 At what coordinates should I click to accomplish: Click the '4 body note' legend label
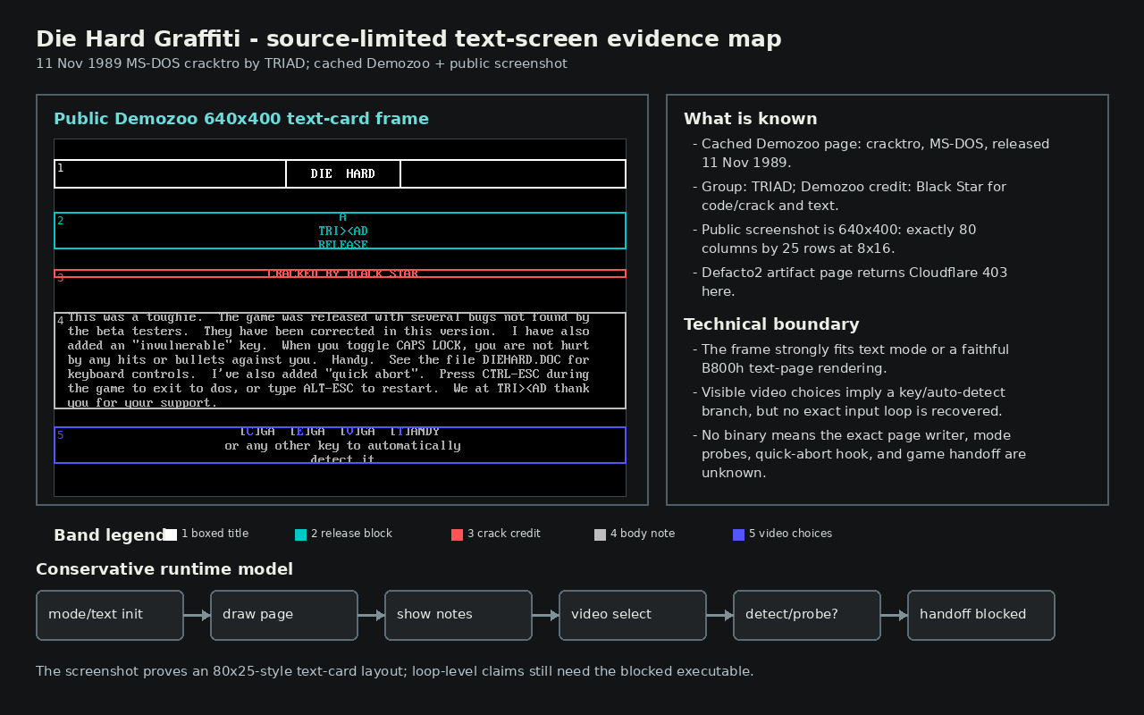pyautogui.click(x=643, y=534)
